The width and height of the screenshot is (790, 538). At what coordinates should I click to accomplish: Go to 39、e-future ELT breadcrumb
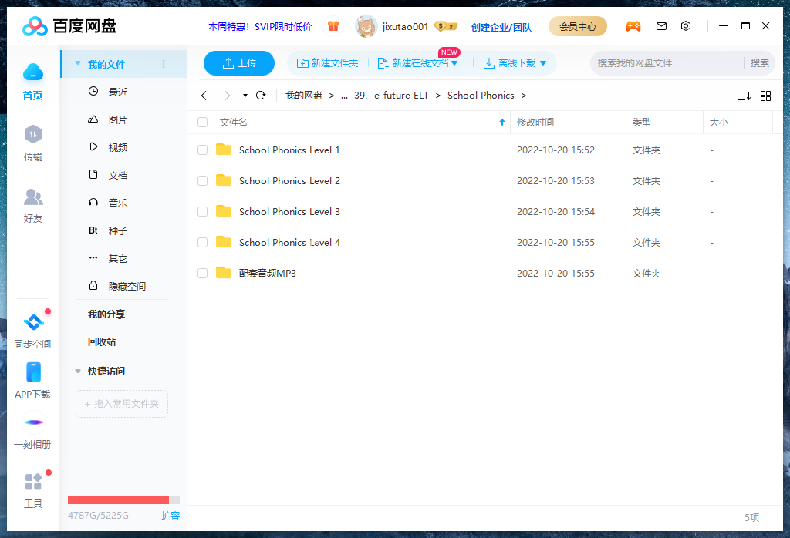[391, 96]
